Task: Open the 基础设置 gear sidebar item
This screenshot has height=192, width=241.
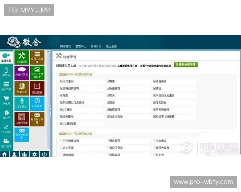Action: [x=6, y=58]
